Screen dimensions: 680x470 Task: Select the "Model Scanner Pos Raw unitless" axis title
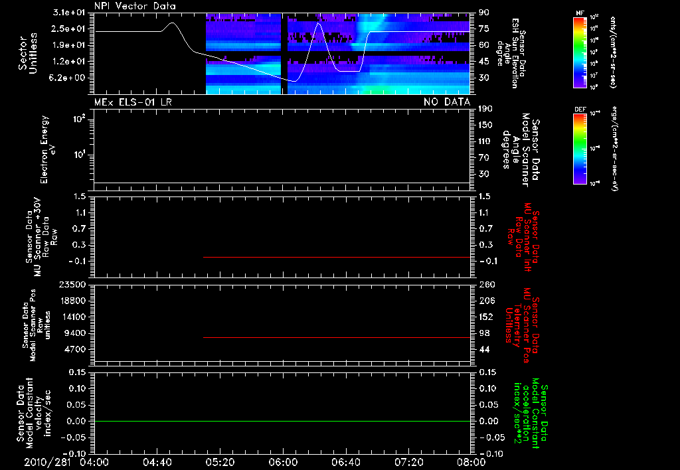tap(37, 325)
